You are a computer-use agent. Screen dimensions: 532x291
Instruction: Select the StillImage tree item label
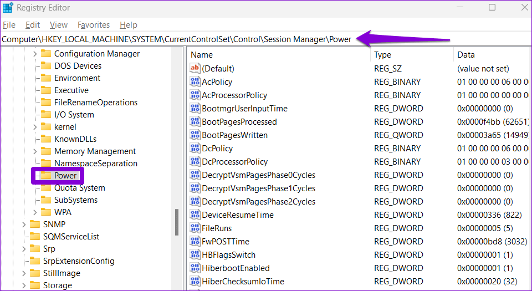tap(62, 273)
